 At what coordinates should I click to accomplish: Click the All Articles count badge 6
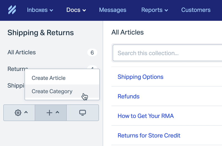[92, 52]
